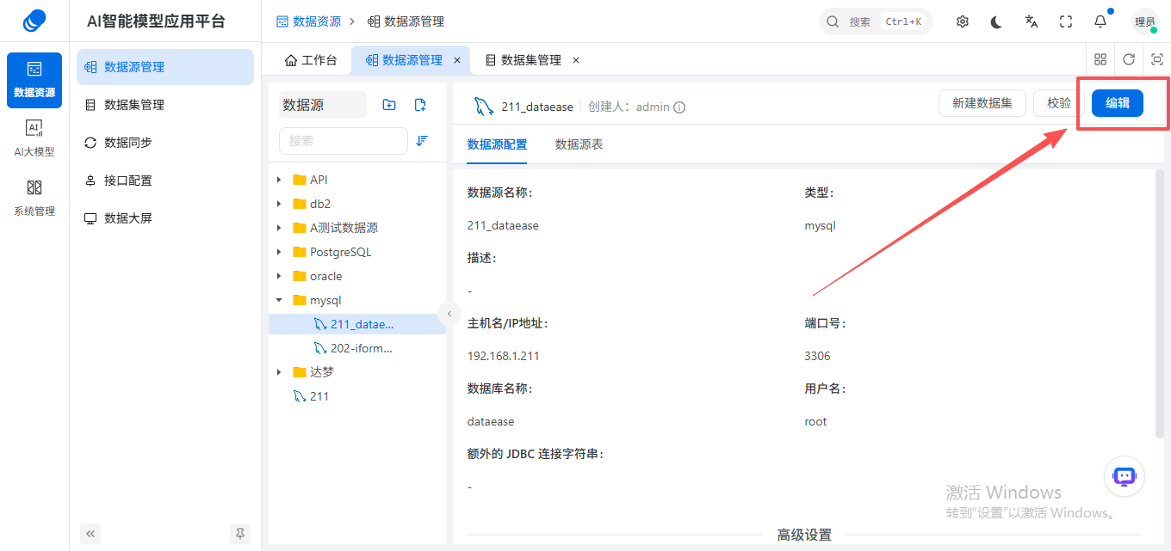The height and width of the screenshot is (551, 1171).
Task: Click the details panel vertical scrollbar
Action: (1159, 303)
